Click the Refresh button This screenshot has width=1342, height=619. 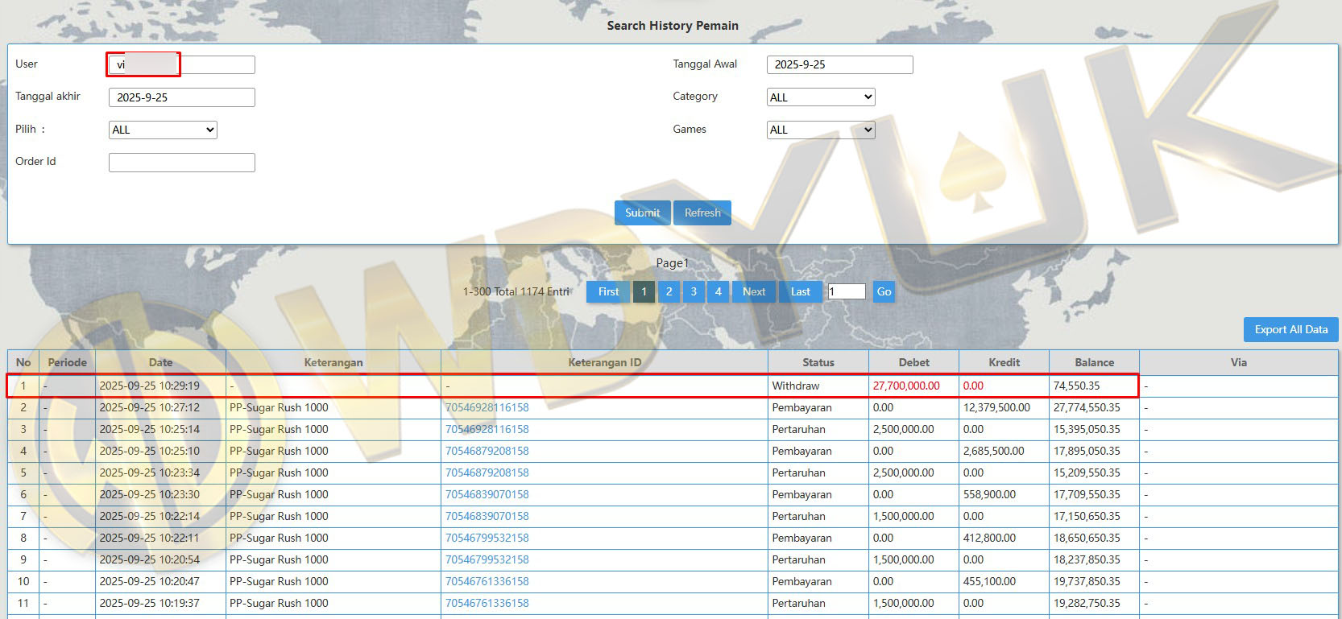pyautogui.click(x=702, y=213)
